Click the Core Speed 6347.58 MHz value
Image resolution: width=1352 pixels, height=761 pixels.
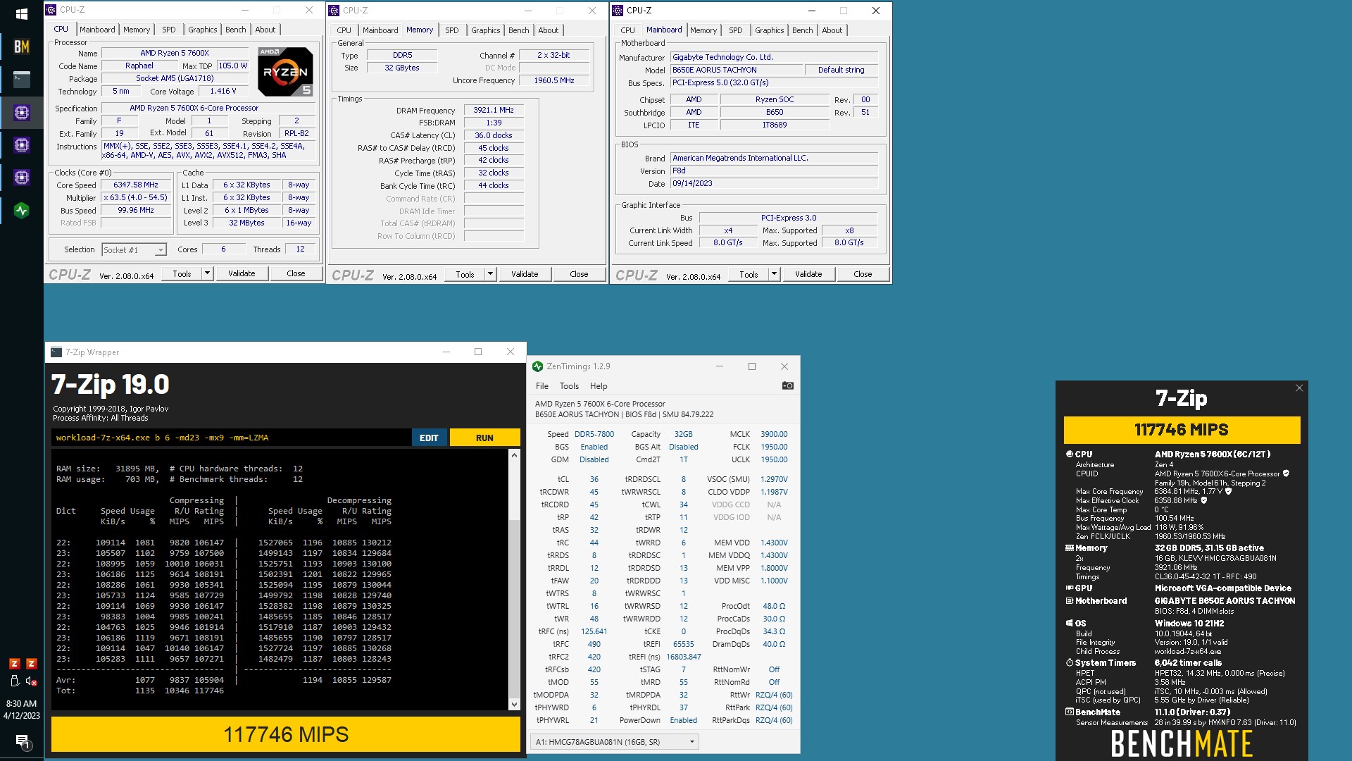click(x=136, y=185)
